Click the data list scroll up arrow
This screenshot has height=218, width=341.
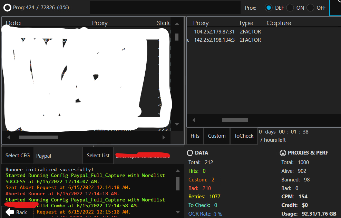click(x=177, y=24)
